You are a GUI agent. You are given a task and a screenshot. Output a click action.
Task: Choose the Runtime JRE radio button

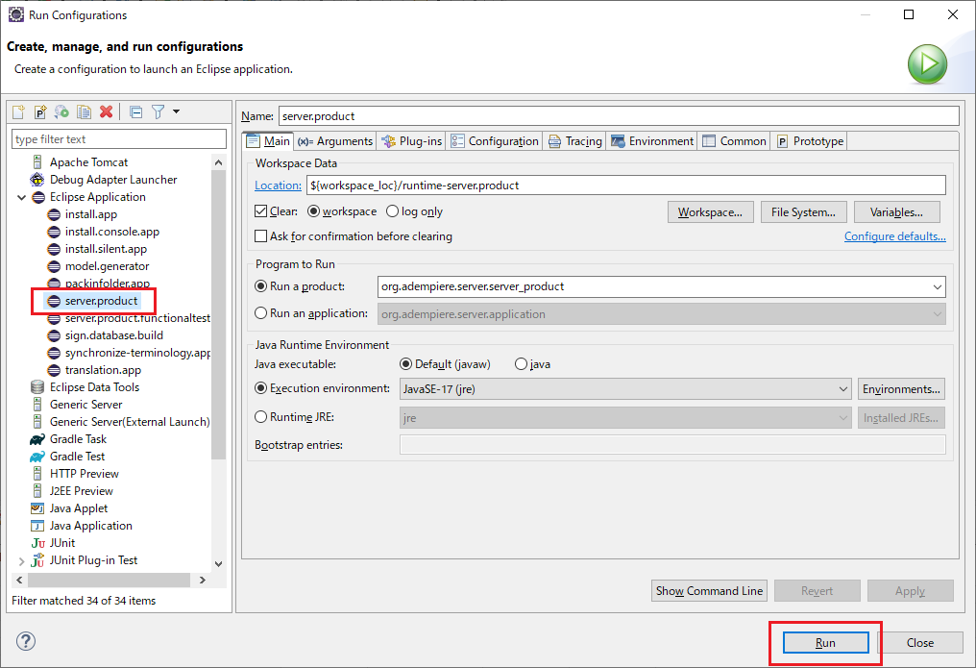pyautogui.click(x=260, y=416)
